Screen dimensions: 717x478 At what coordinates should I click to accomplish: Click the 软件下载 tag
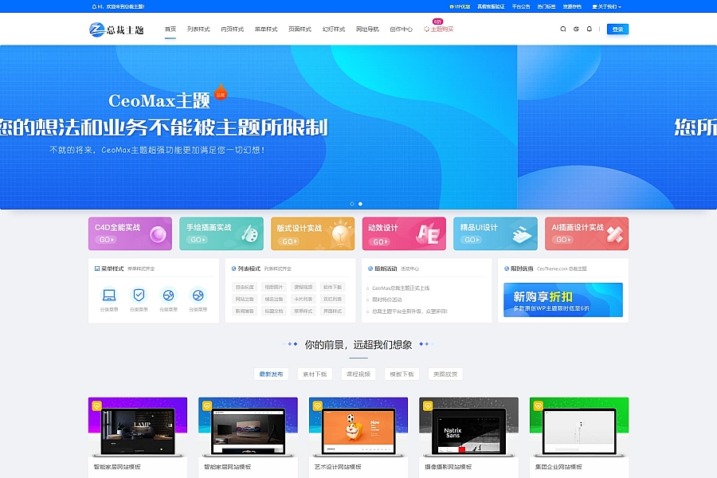pyautogui.click(x=332, y=288)
